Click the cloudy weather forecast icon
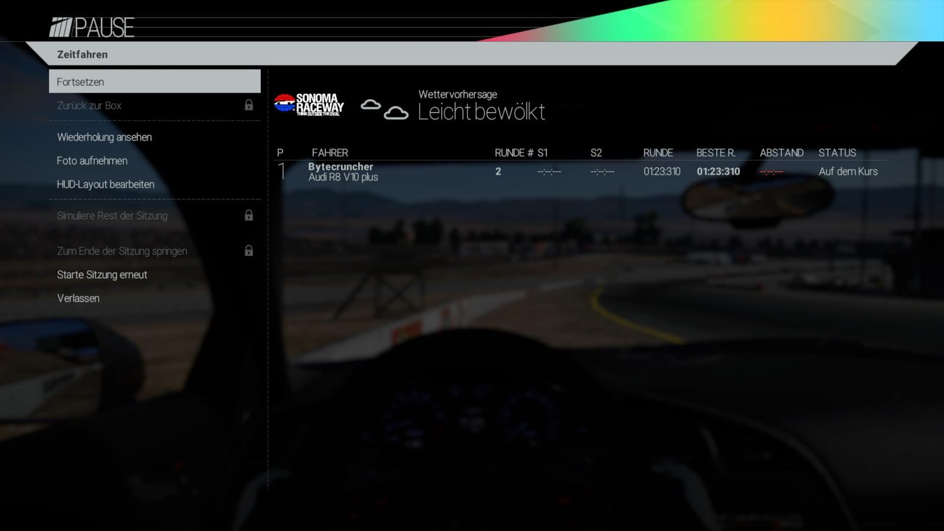The height and width of the screenshot is (531, 944). [x=385, y=109]
